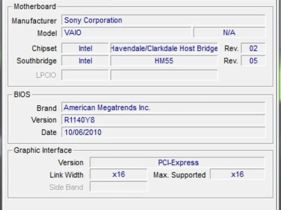Click the empty LPCIO model field
This screenshot has height=210, width=281.
(x=164, y=75)
